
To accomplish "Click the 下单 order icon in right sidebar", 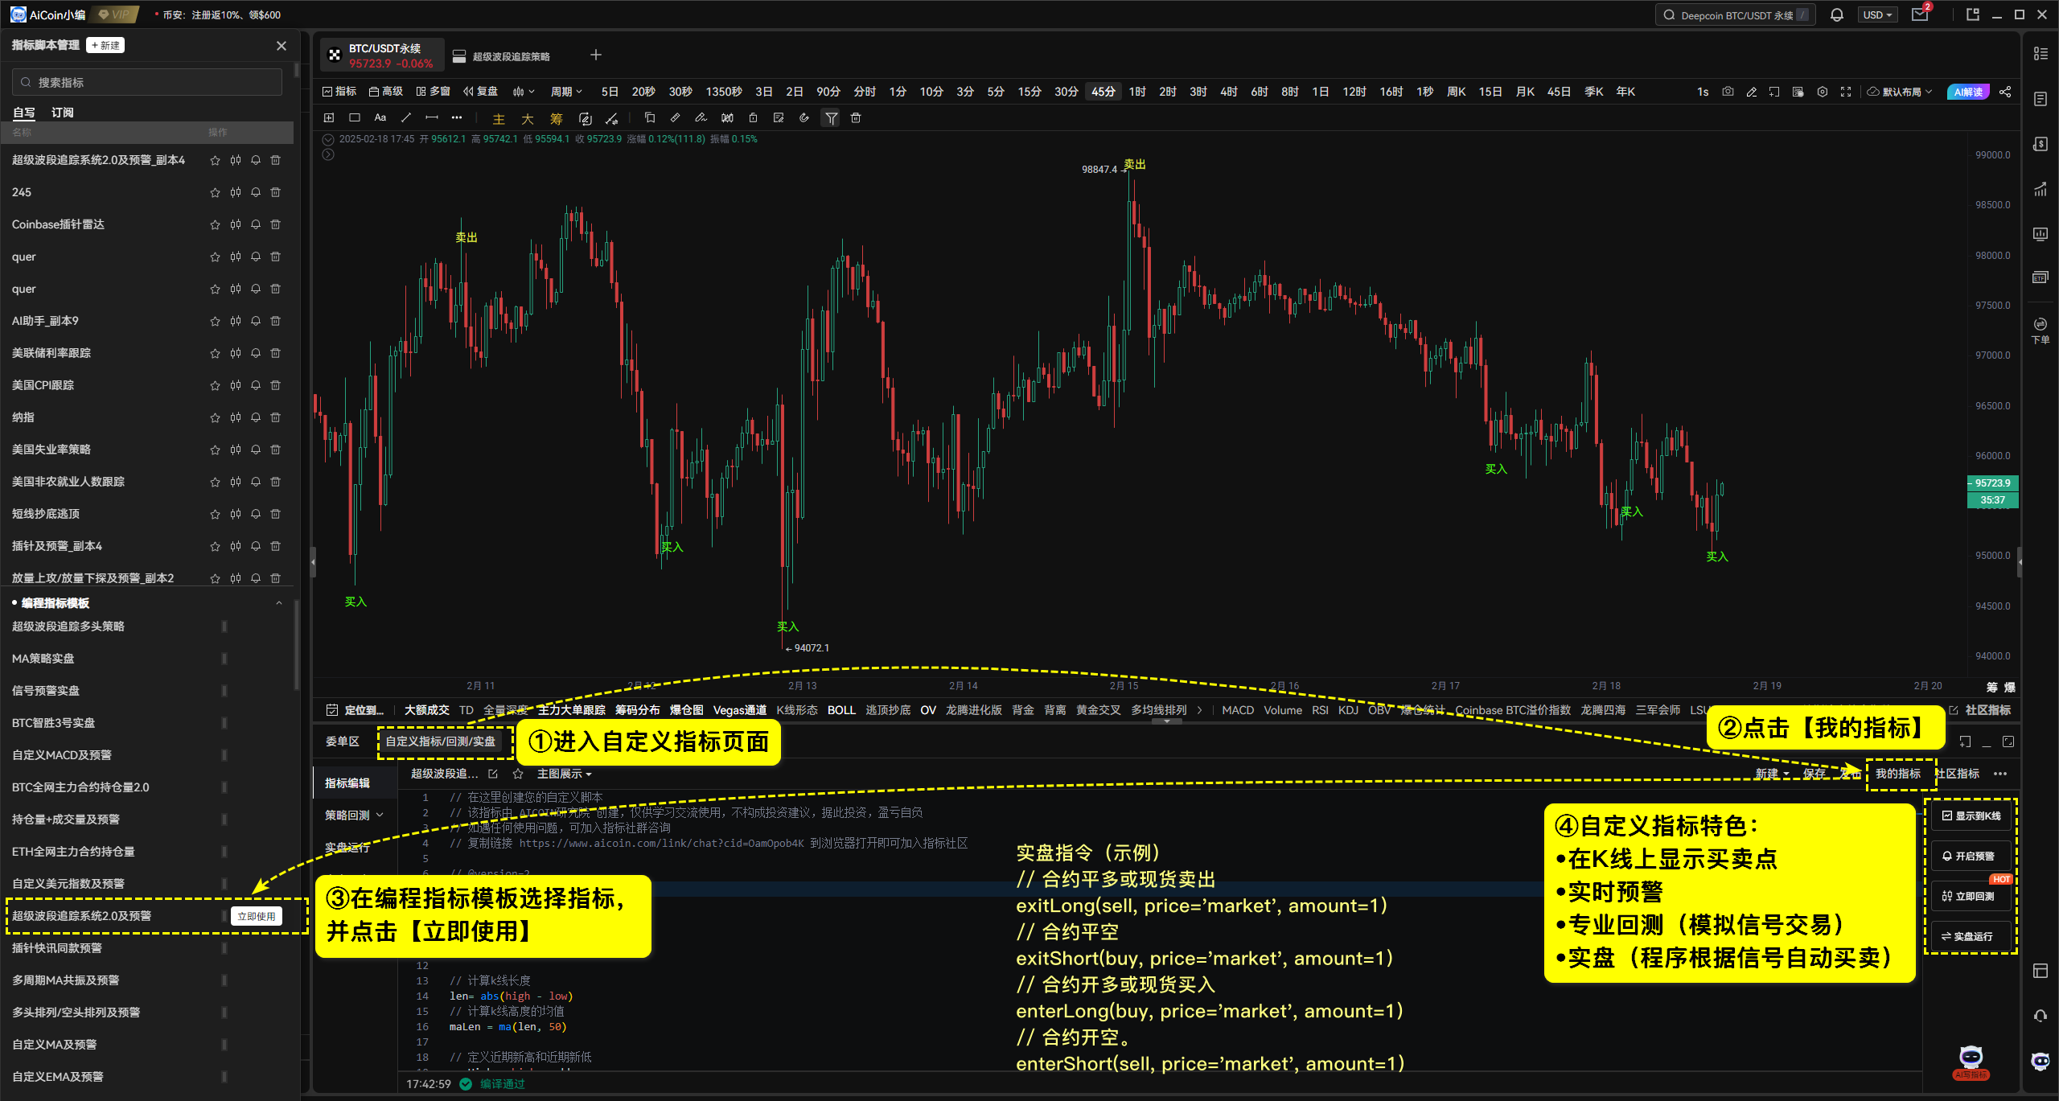I will (x=2041, y=330).
